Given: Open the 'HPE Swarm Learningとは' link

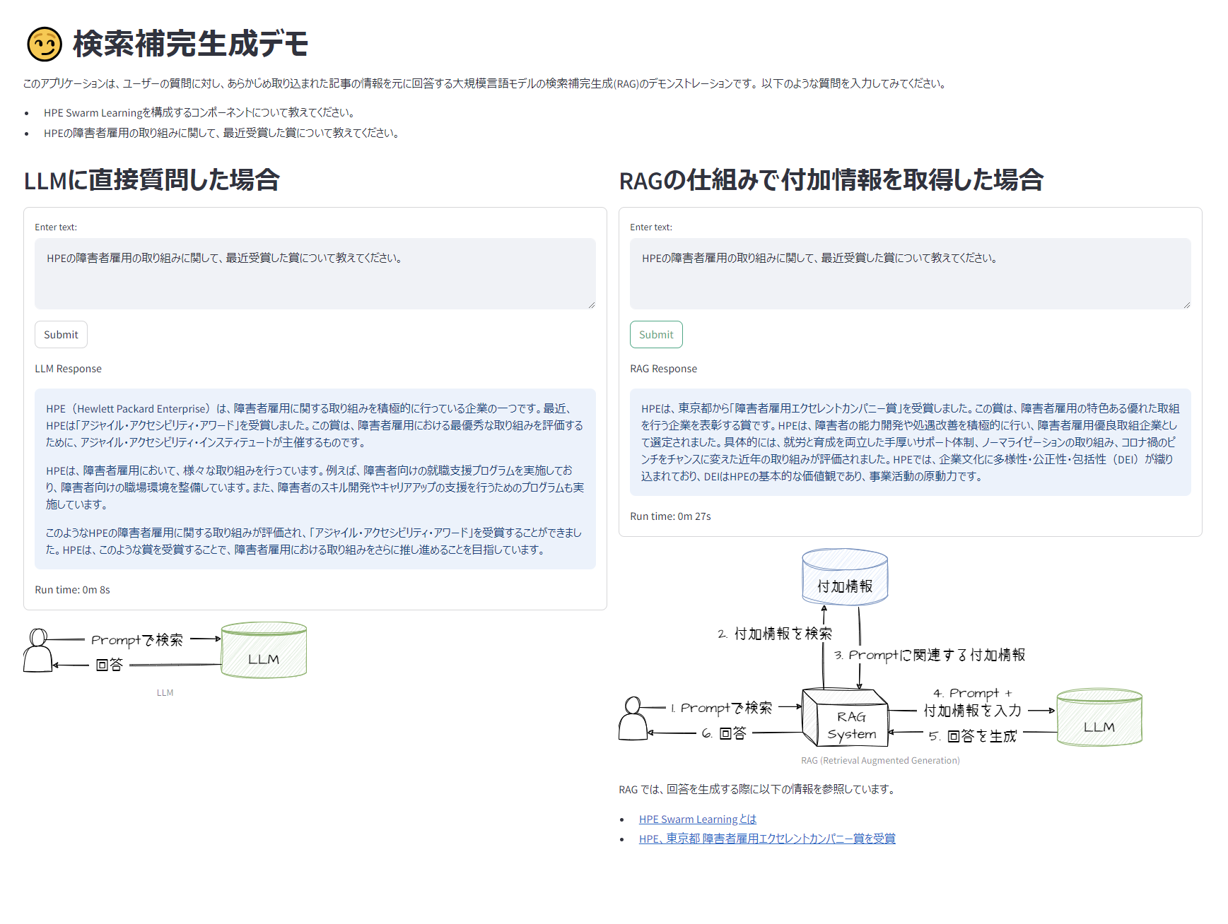Looking at the screenshot, I should (x=698, y=819).
